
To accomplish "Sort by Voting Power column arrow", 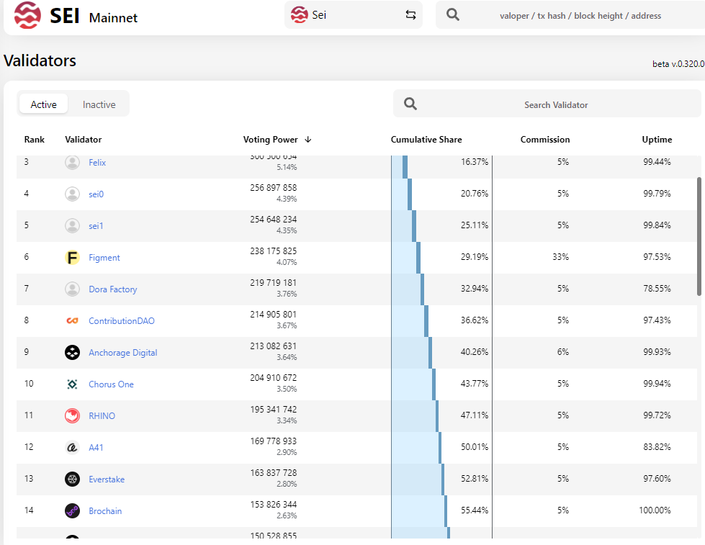I will click(x=308, y=140).
